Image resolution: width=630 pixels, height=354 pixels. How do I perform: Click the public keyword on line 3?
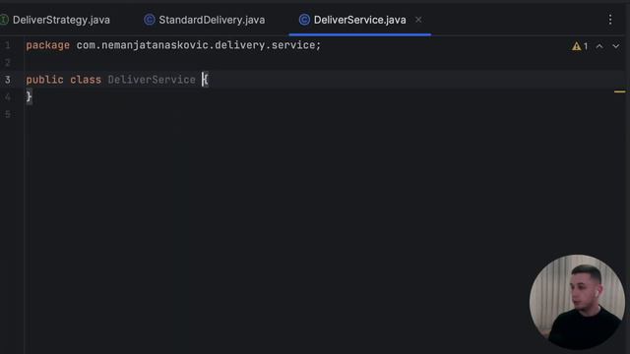(x=44, y=80)
